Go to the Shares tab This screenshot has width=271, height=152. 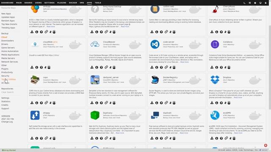coord(28,3)
